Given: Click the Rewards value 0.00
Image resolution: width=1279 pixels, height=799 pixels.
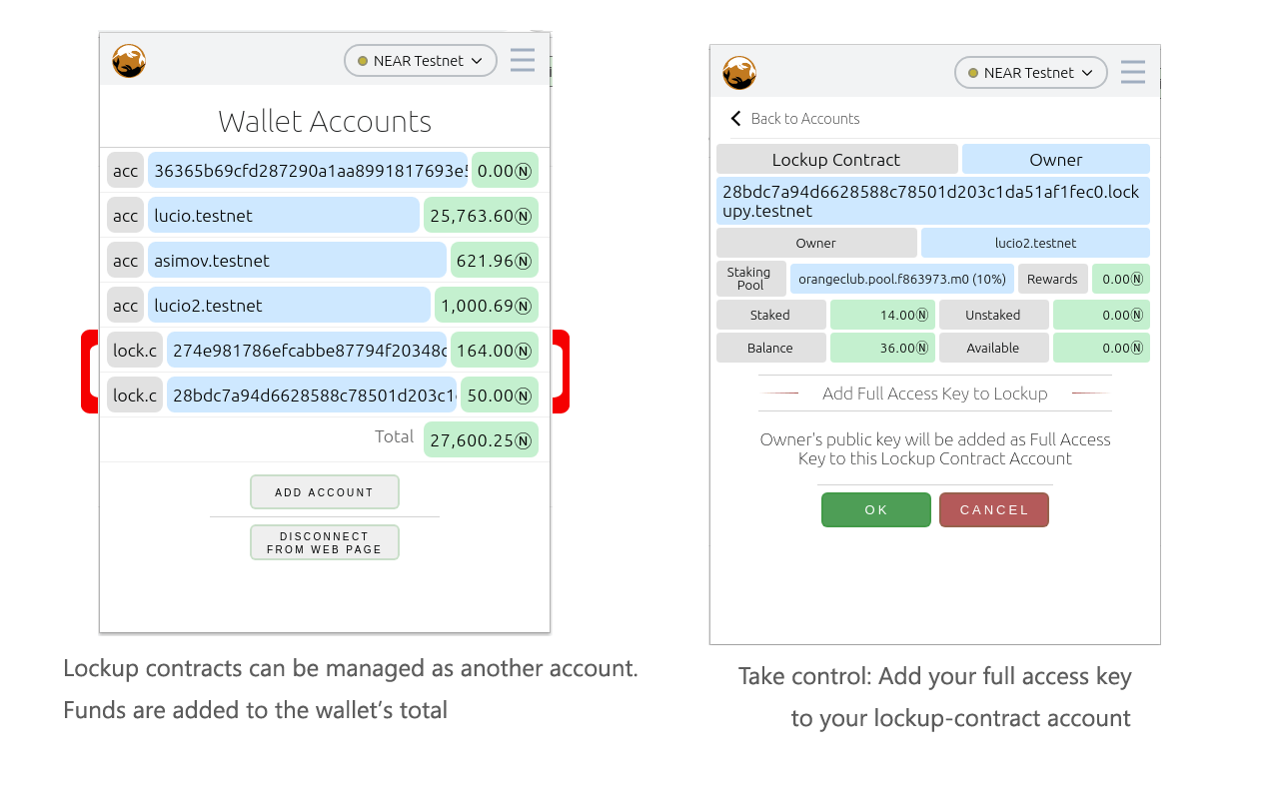Looking at the screenshot, I should point(1121,279).
